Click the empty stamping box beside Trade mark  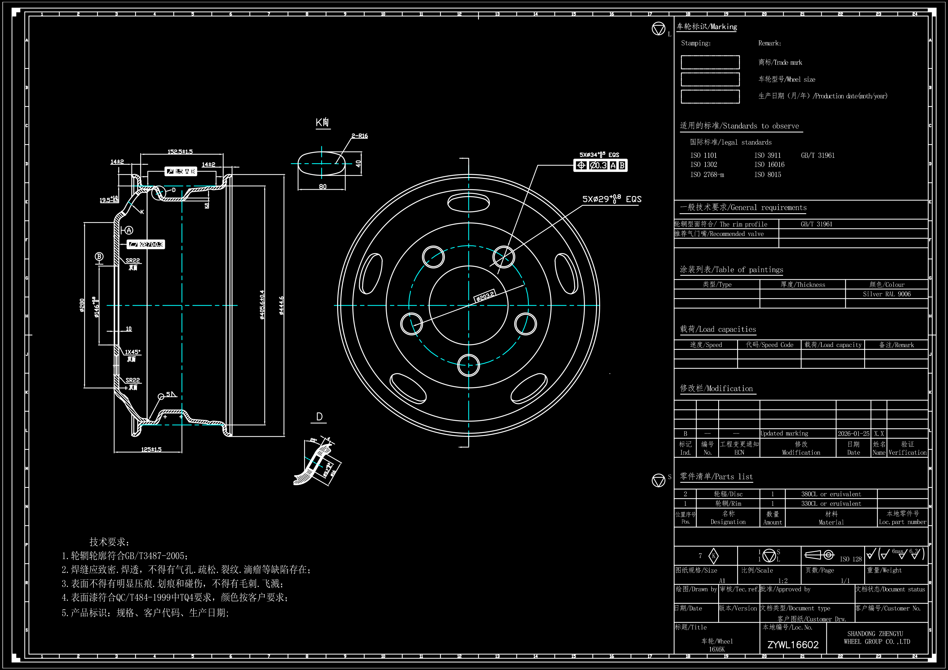coord(710,62)
